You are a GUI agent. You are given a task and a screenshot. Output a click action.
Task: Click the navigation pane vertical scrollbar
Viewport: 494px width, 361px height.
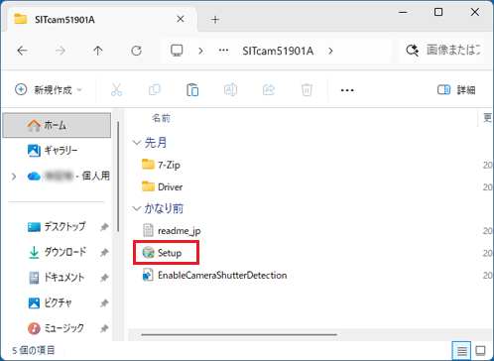[x=118, y=177]
